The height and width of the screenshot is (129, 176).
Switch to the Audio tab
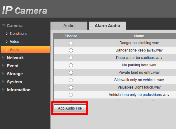(69, 26)
